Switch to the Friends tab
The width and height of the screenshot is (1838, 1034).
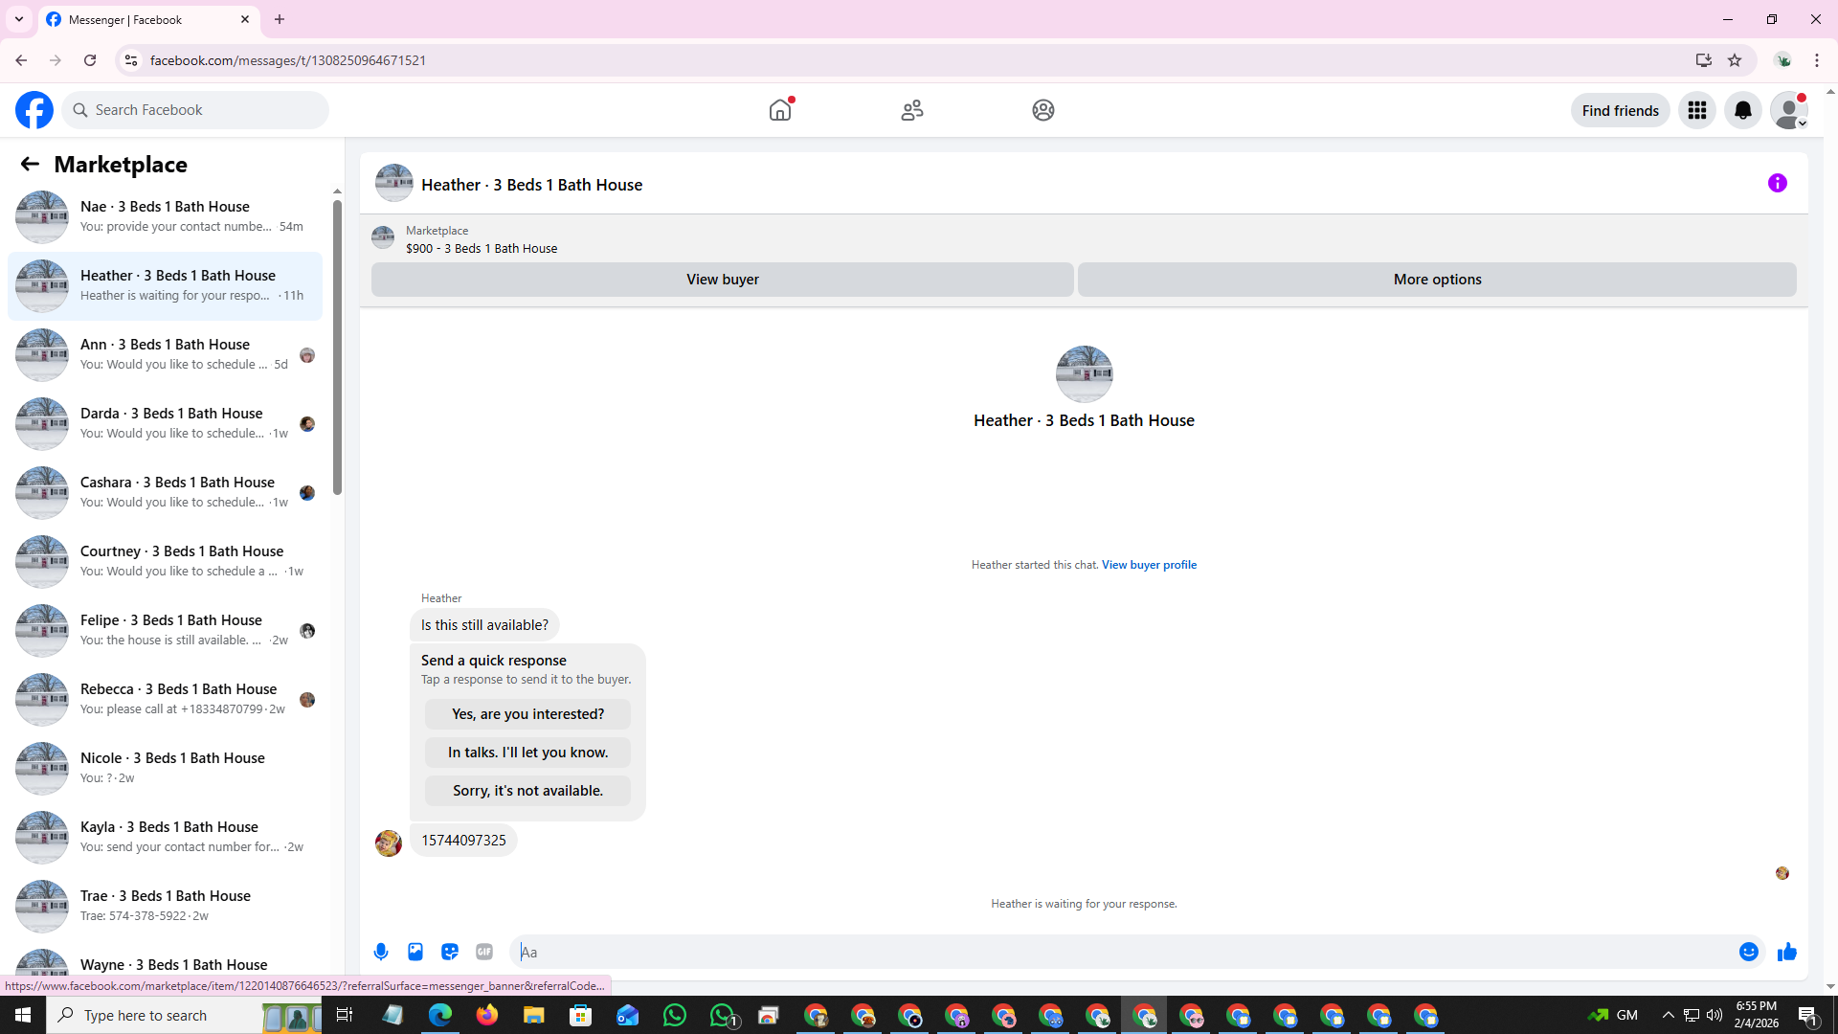pos(911,110)
